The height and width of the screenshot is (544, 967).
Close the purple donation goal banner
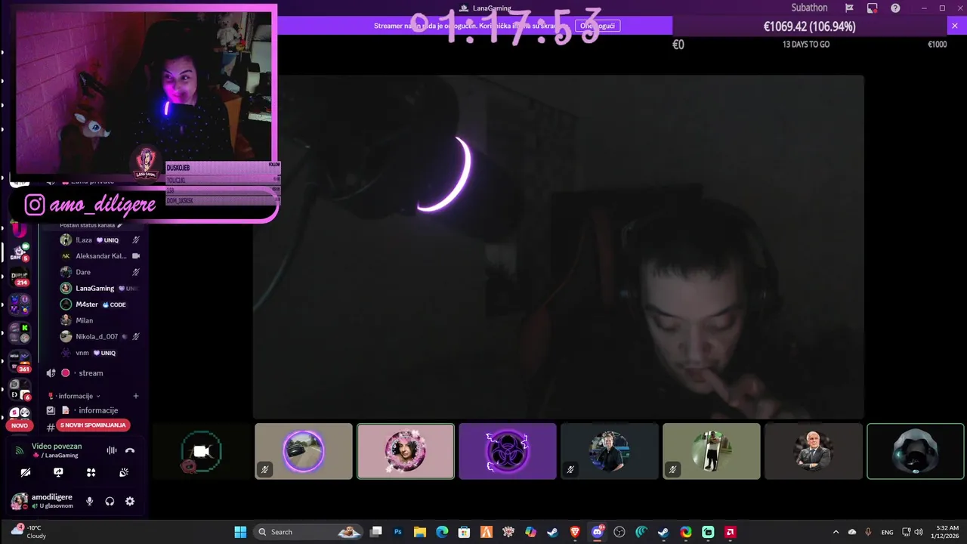(954, 26)
